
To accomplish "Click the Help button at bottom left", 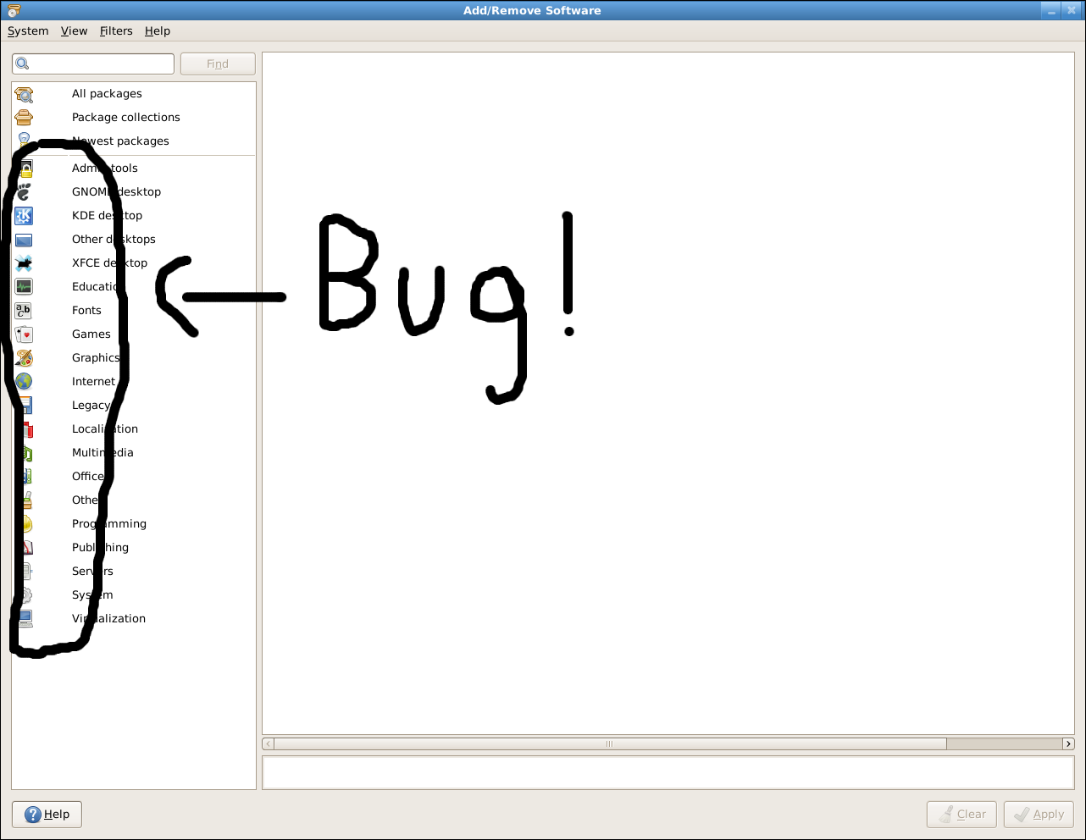I will (47, 815).
